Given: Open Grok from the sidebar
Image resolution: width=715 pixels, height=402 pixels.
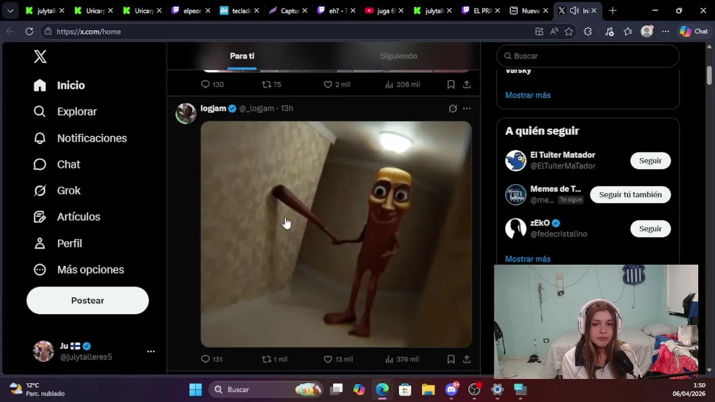Looking at the screenshot, I should point(57,190).
